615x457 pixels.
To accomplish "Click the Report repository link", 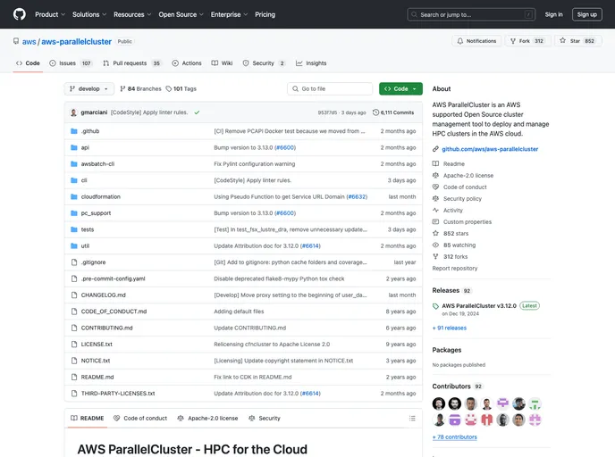I will (455, 269).
